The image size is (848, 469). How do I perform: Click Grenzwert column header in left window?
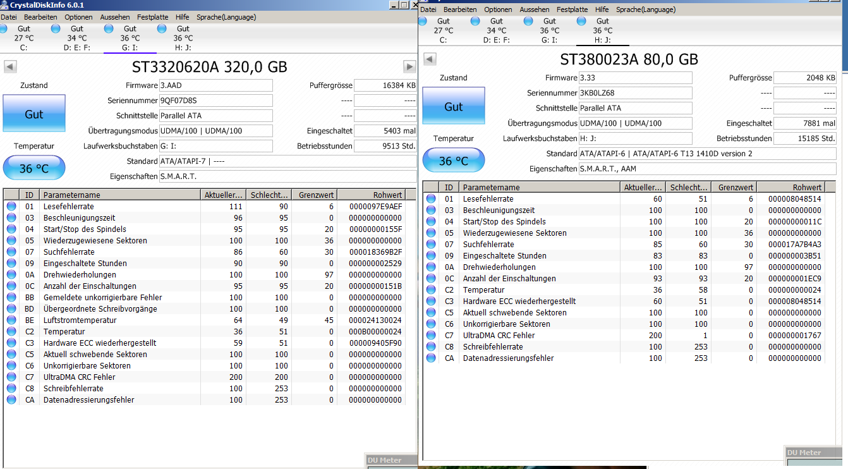tap(314, 195)
